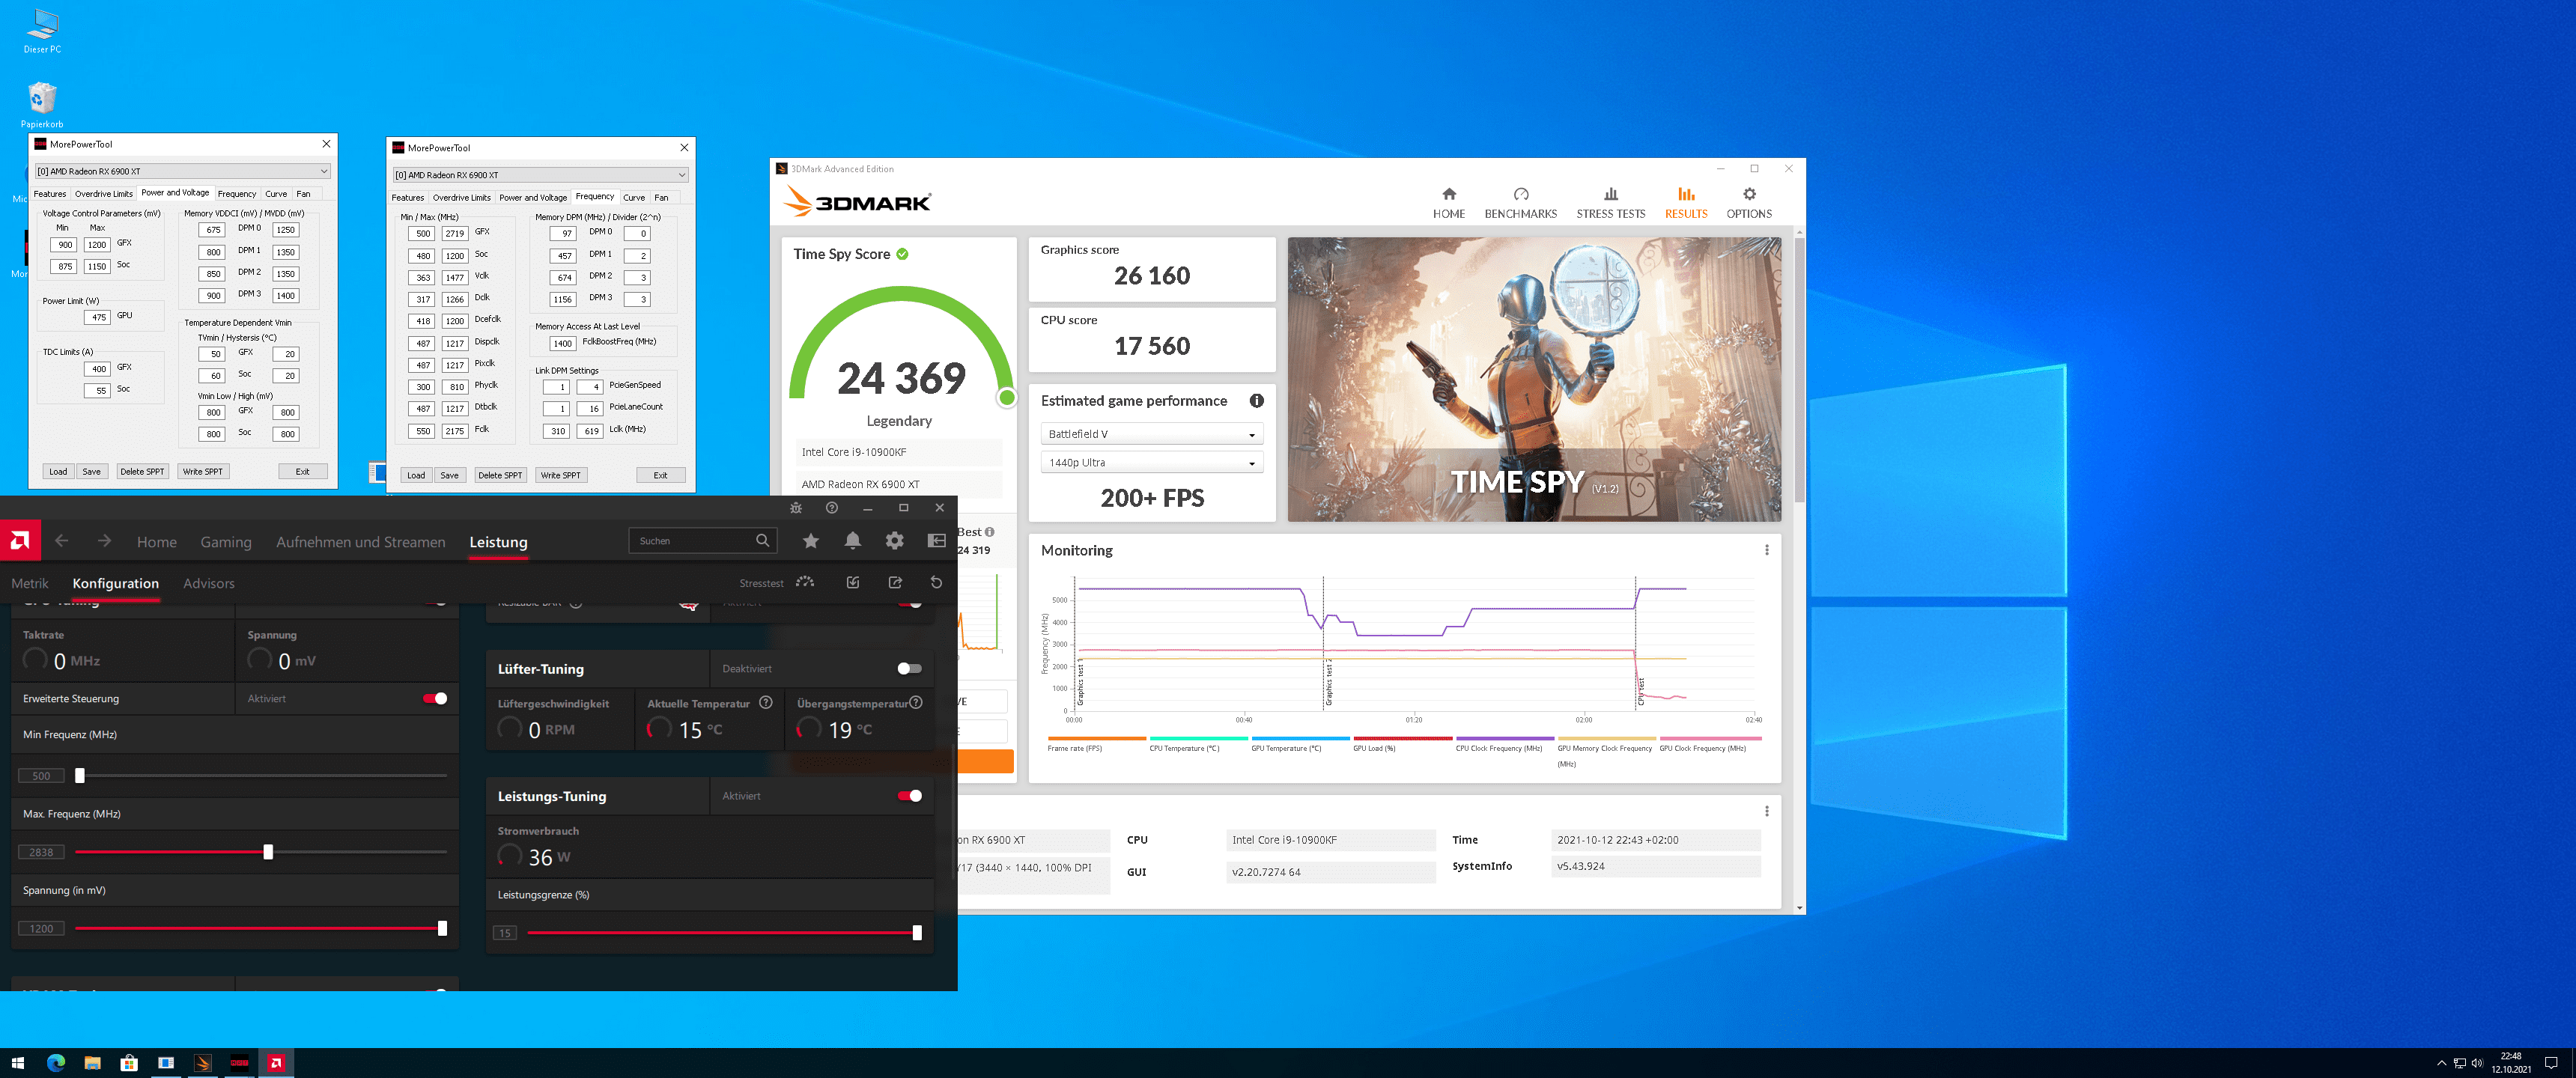
Task: Click Delete SPPT in Frequency window
Action: coord(500,476)
